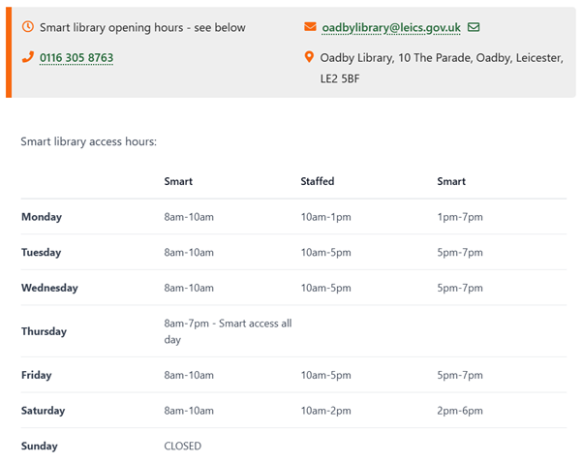Click Friday's 5pm-7pm Smart hours
The image size is (583, 463).
(x=460, y=375)
